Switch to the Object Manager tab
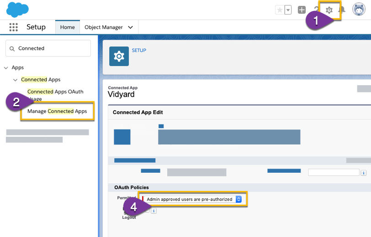This screenshot has height=237, width=371. (104, 27)
